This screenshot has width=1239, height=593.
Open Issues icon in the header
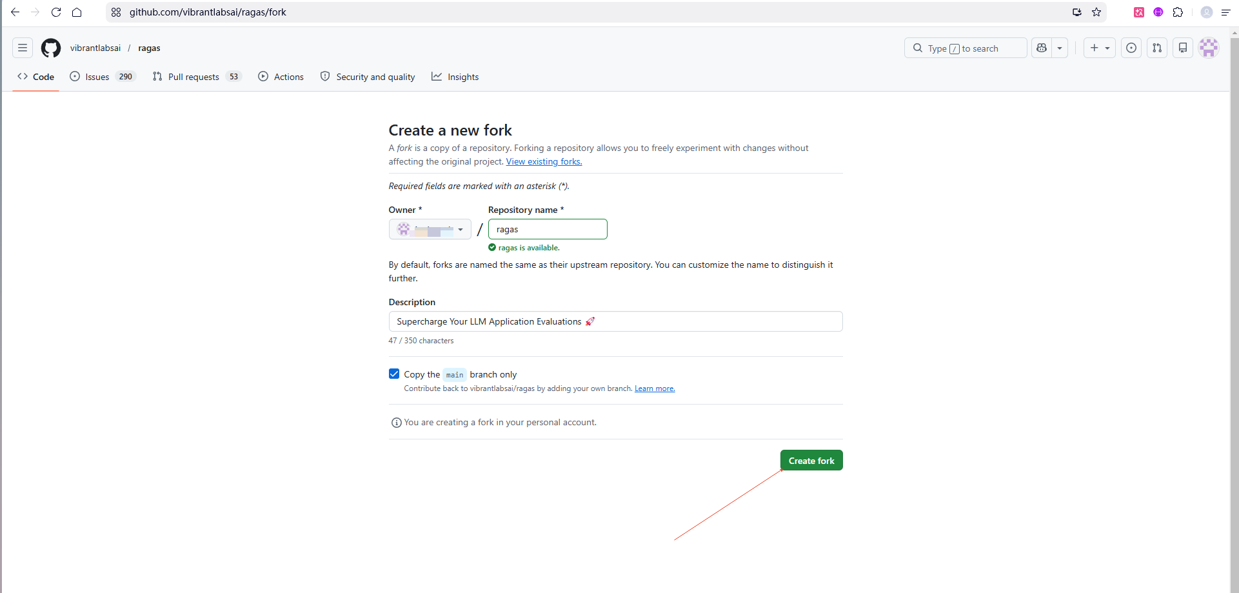point(1131,48)
